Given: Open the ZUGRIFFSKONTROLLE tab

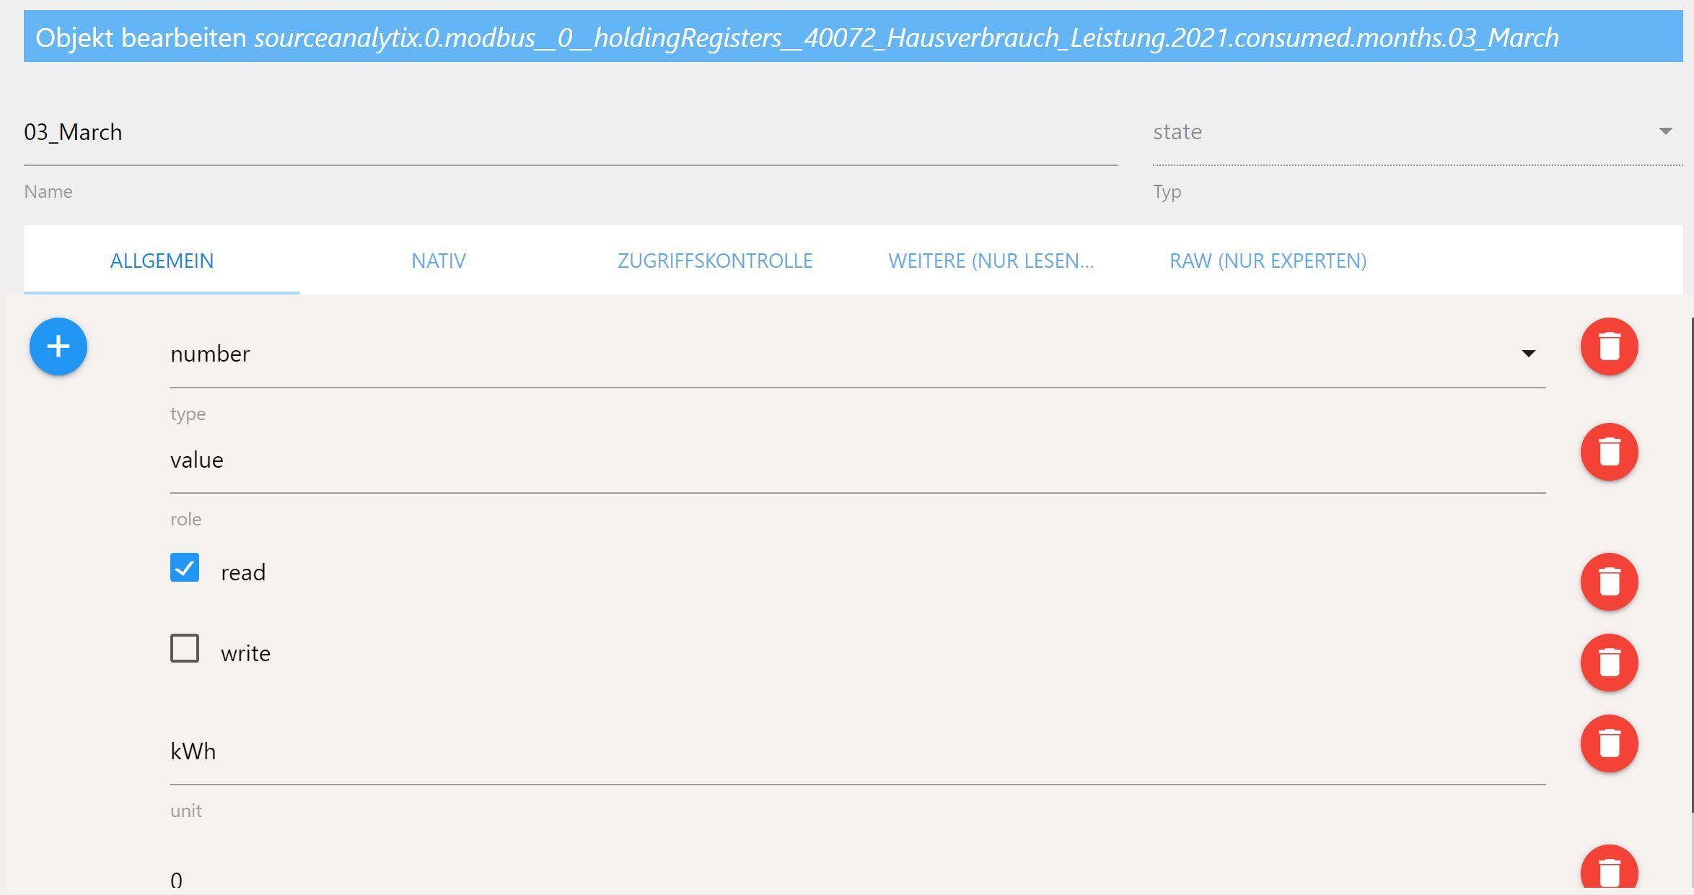Looking at the screenshot, I should [715, 261].
